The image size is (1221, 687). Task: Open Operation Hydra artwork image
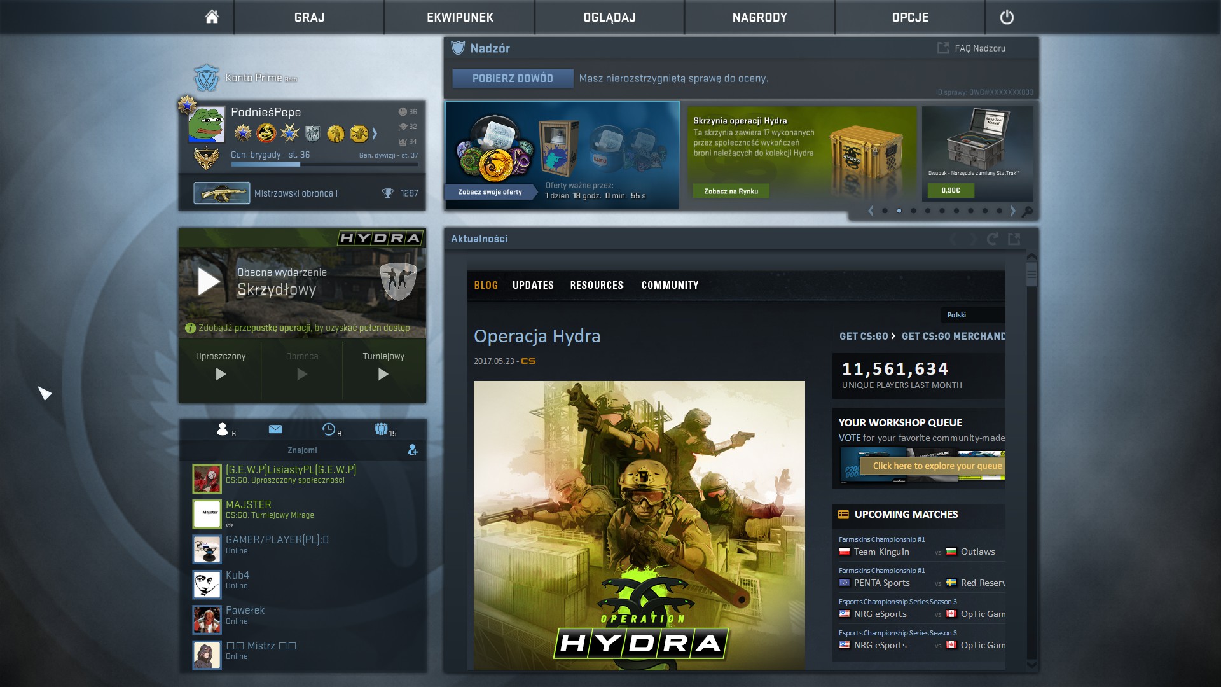pyautogui.click(x=639, y=525)
